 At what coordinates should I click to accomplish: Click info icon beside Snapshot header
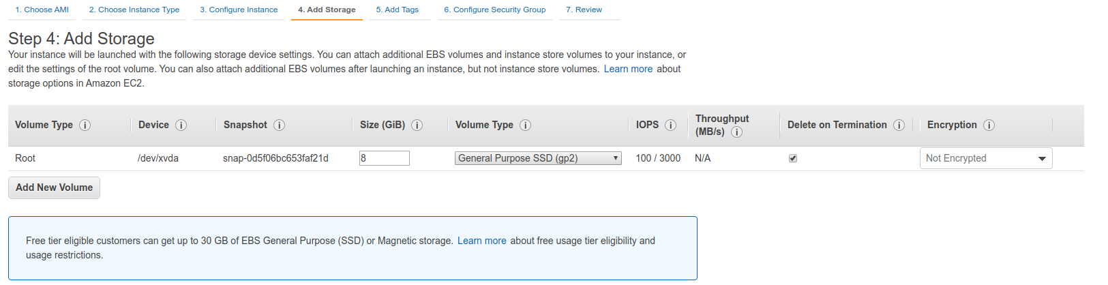tap(280, 125)
